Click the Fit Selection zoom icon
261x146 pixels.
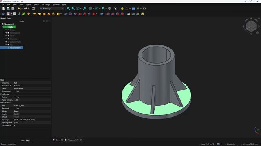click(73, 9)
